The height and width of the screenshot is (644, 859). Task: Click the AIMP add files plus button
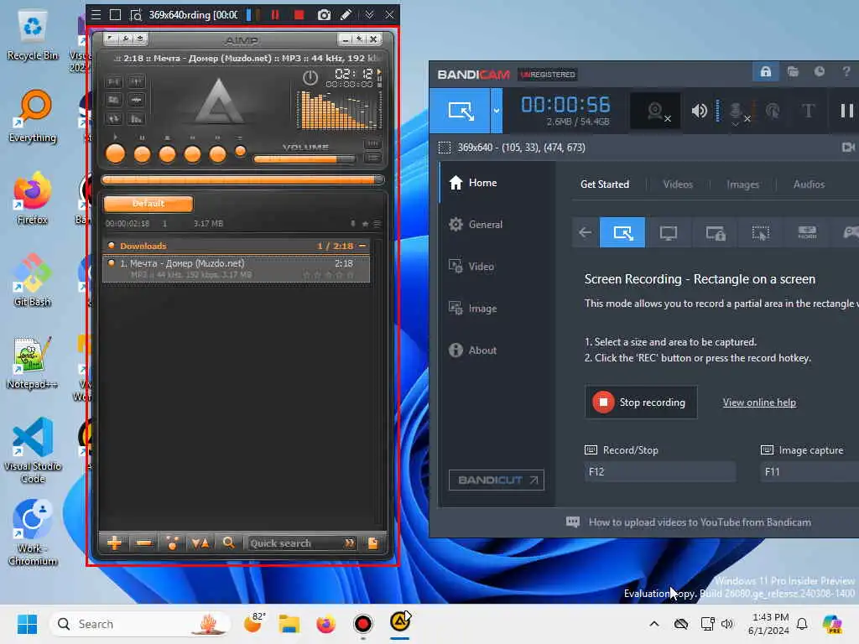(114, 543)
